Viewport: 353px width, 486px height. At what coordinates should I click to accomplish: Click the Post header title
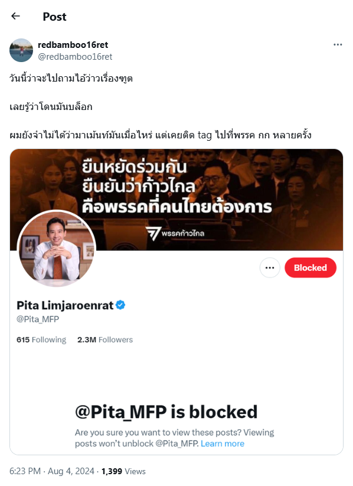coord(54,17)
